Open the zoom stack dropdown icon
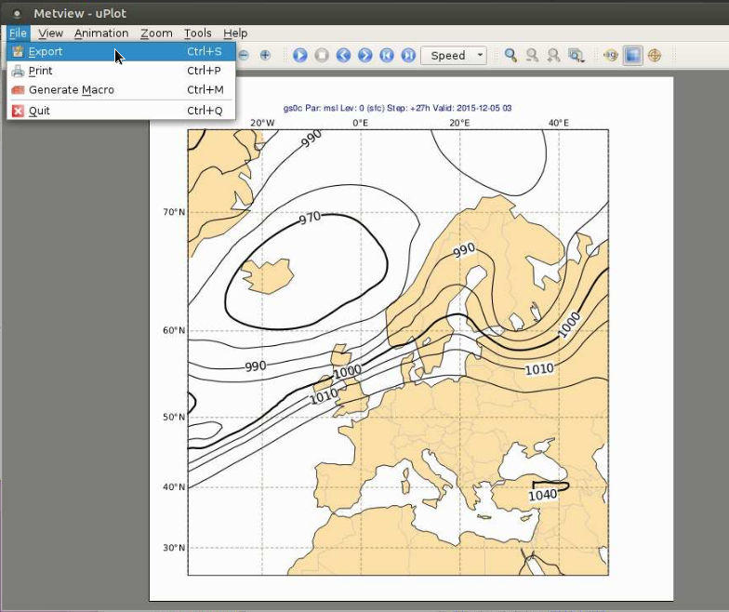 click(x=577, y=56)
